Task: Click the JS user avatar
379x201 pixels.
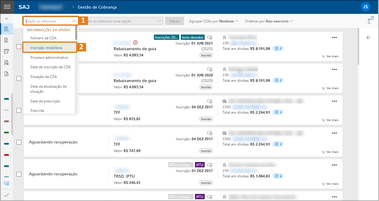Action: pyautogui.click(x=365, y=7)
